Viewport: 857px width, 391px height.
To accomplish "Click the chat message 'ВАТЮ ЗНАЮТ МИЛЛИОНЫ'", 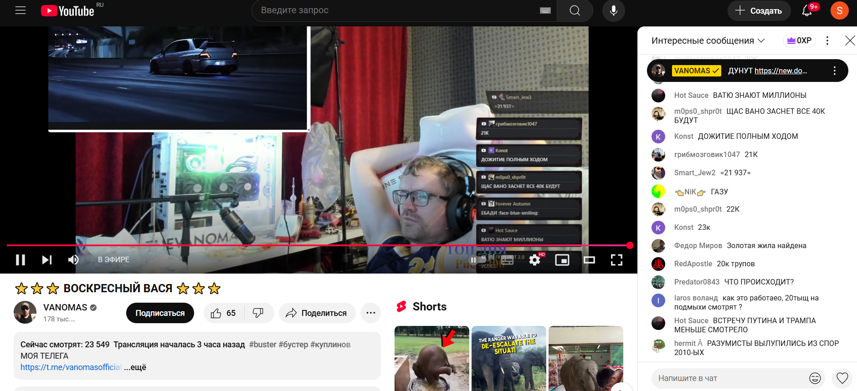I will point(759,95).
